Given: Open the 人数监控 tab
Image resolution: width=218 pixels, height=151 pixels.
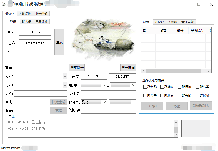Looking at the screenshot, I should point(25,14).
